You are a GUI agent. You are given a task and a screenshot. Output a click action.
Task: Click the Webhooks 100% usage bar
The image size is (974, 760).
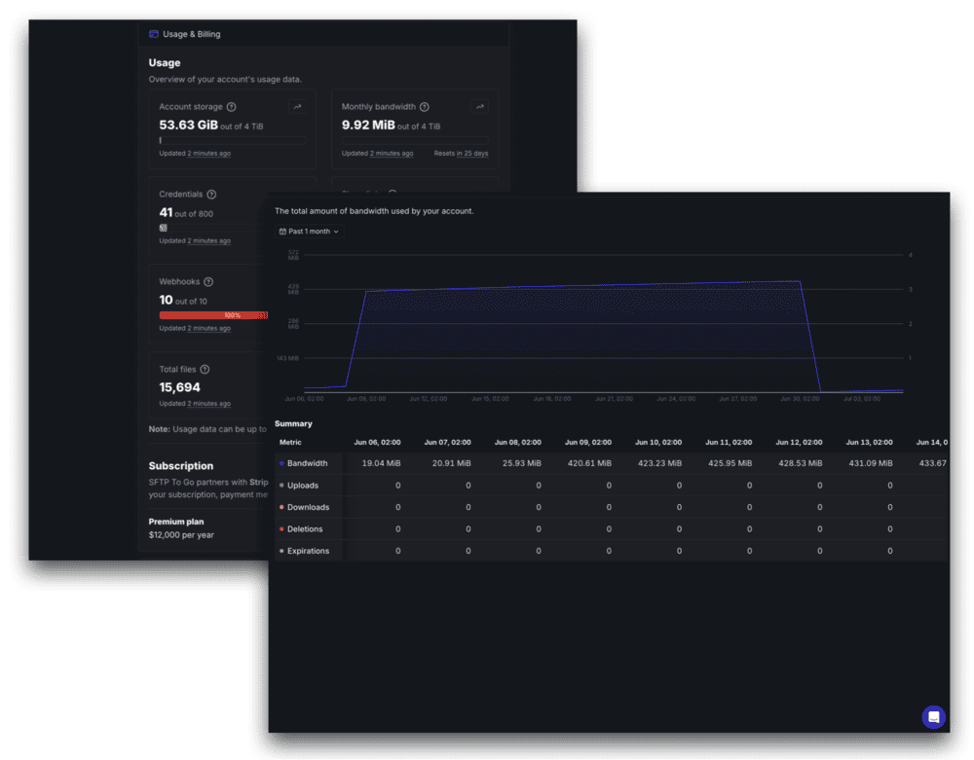coord(213,315)
